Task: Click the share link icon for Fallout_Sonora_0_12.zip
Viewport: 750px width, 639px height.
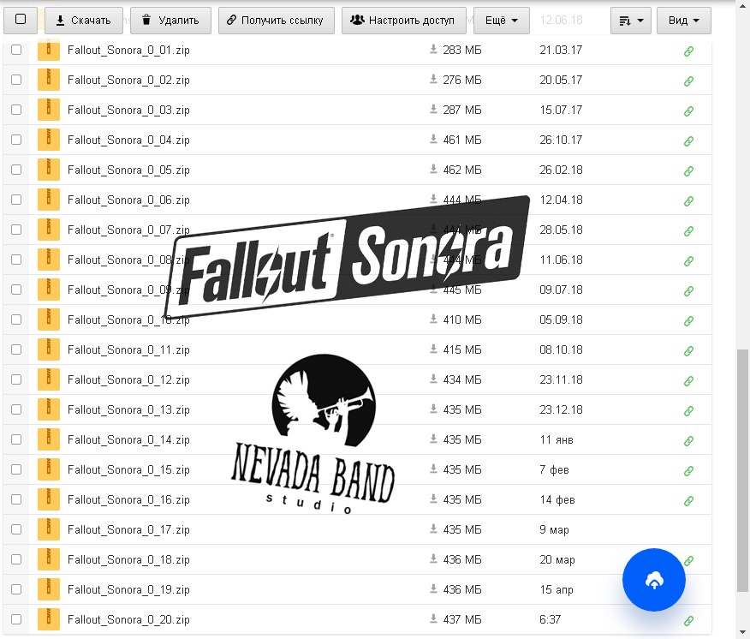Action: click(688, 381)
